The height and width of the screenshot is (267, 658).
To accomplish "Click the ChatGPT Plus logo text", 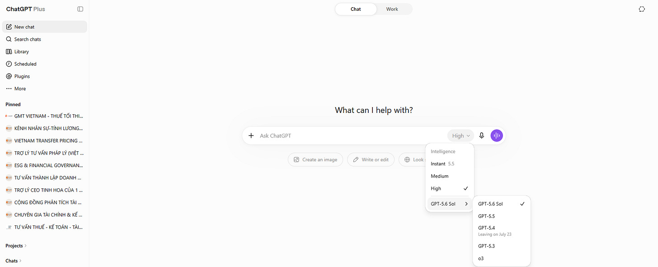I will click(x=26, y=9).
